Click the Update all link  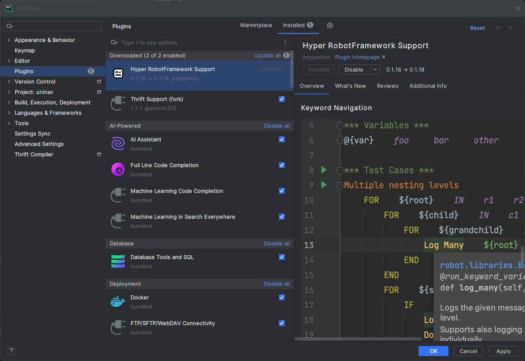pos(267,55)
